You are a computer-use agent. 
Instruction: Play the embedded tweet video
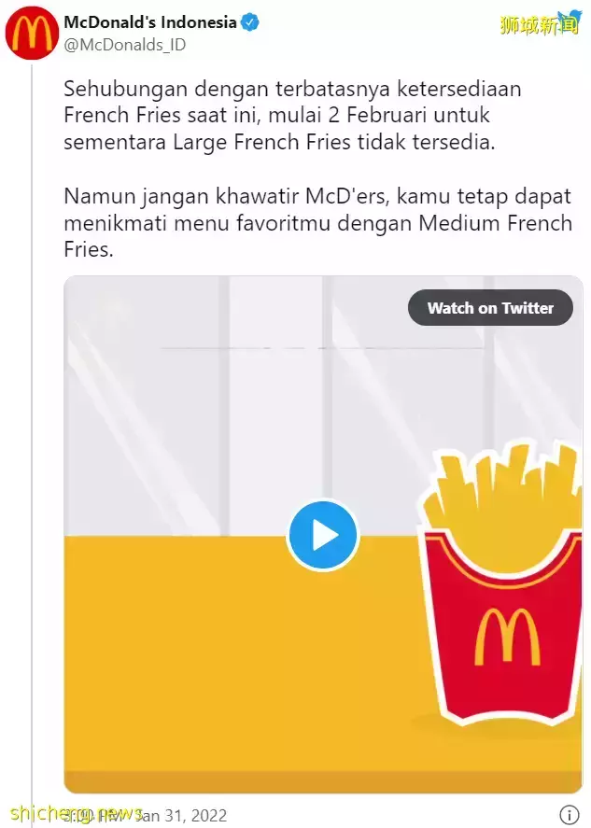[x=323, y=535]
